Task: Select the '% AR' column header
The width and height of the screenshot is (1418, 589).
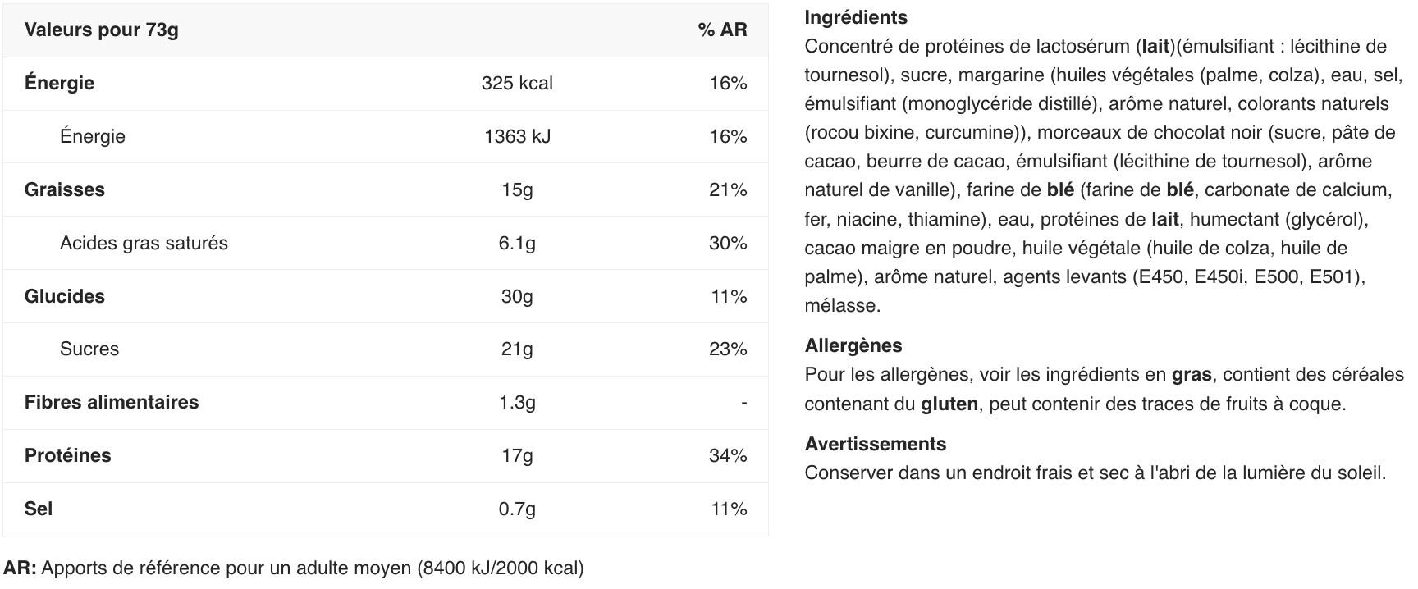Action: (723, 30)
